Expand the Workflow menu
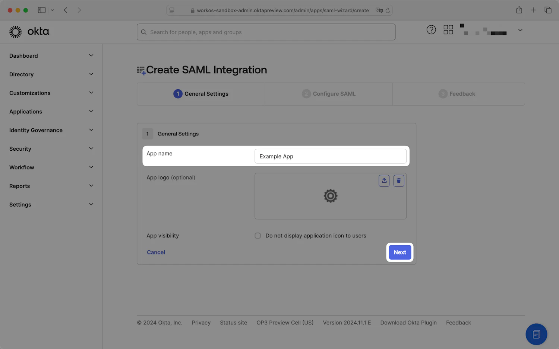Viewport: 559px width, 349px height. [x=51, y=167]
